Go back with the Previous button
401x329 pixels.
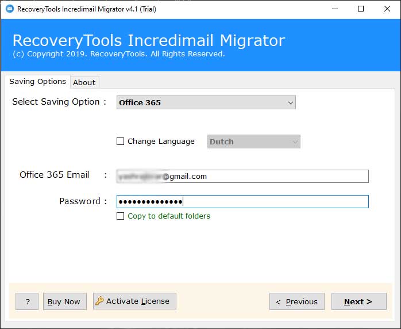[297, 301]
